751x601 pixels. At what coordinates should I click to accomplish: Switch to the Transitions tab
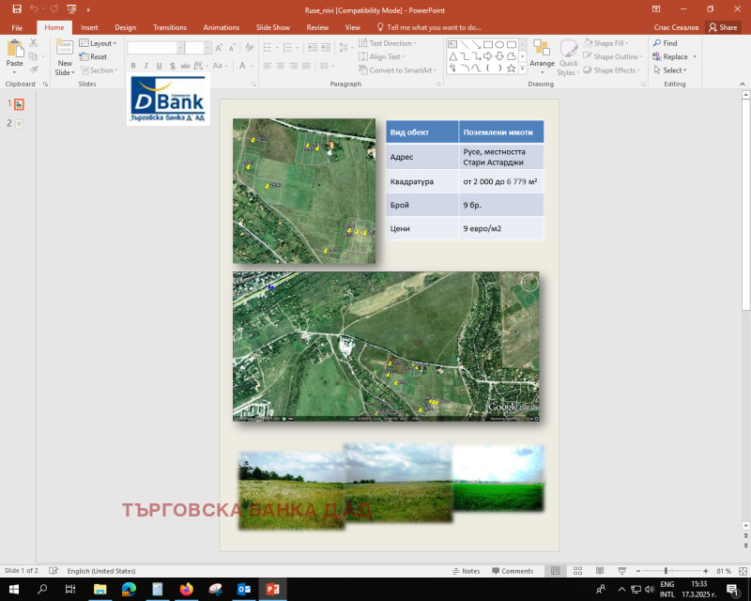coord(170,27)
